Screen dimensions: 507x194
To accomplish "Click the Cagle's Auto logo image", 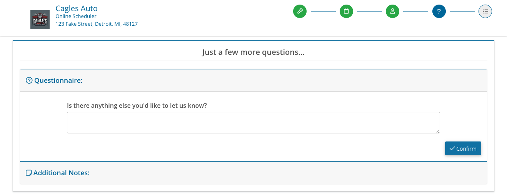I will [x=40, y=20].
